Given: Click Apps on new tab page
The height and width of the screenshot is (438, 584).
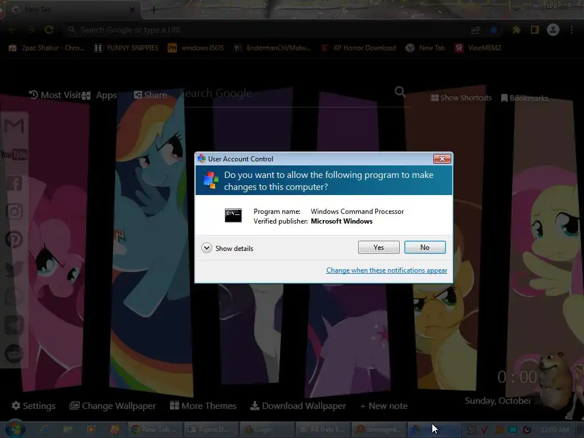Looking at the screenshot, I should [x=99, y=95].
